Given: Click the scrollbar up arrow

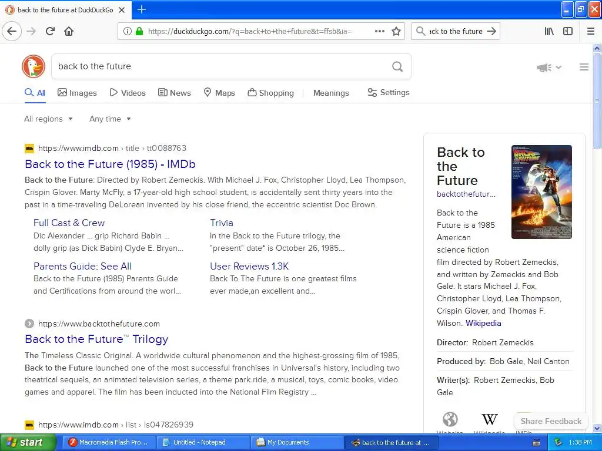Looking at the screenshot, I should (x=597, y=48).
